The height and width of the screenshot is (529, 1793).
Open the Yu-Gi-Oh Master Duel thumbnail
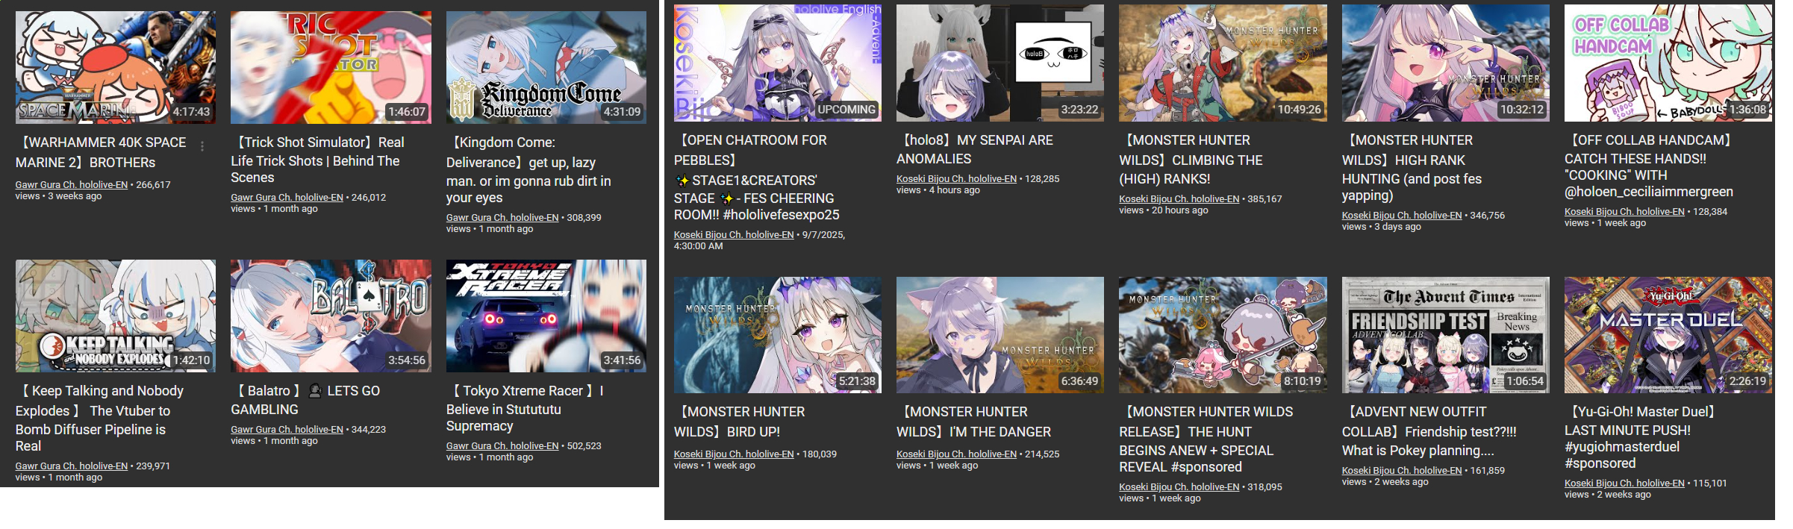click(1668, 335)
